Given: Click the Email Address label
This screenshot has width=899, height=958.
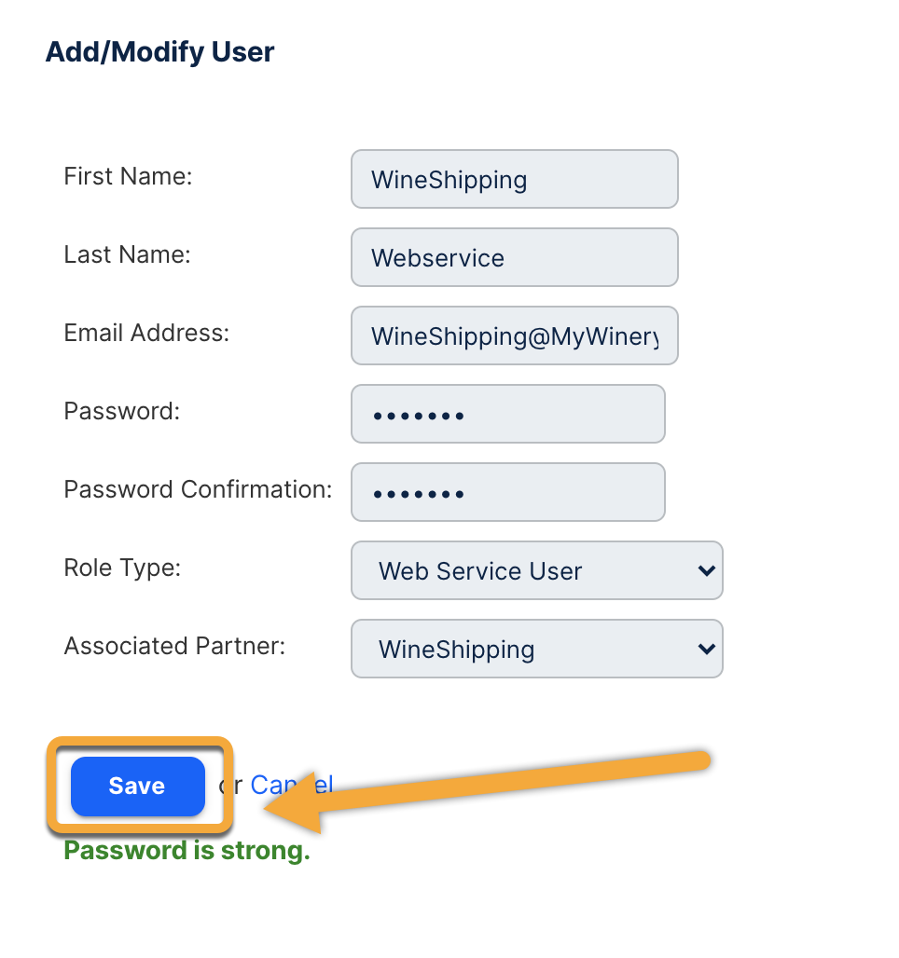Looking at the screenshot, I should click(146, 333).
